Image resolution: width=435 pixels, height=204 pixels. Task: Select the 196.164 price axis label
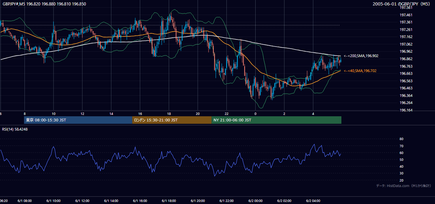click(x=406, y=110)
